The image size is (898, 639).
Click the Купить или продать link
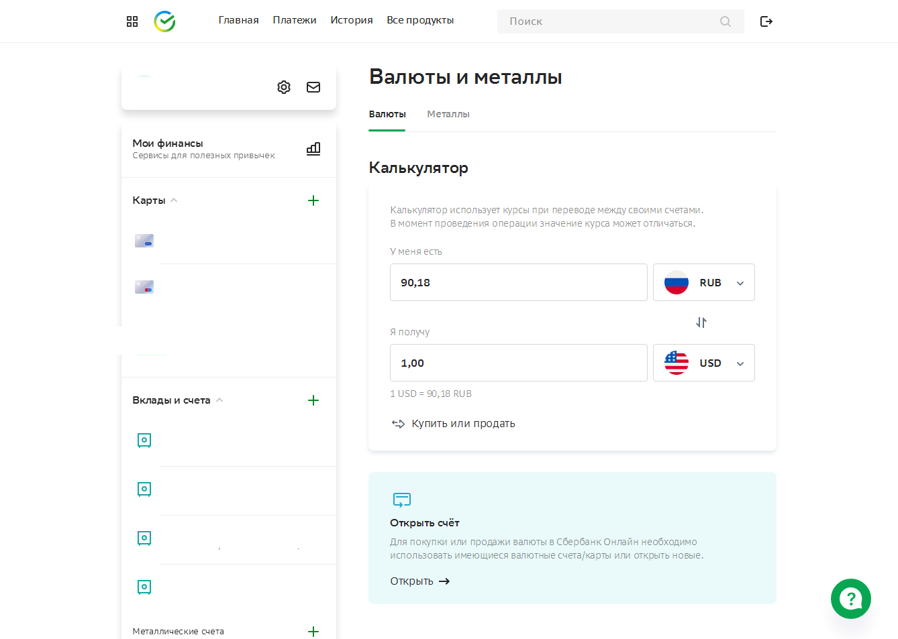[x=462, y=424]
